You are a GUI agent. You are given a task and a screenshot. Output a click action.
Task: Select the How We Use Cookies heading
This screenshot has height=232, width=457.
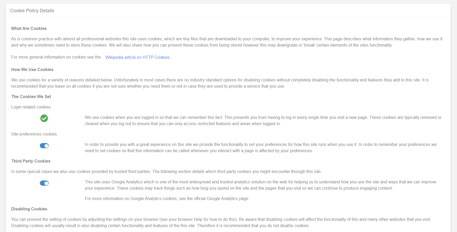click(x=32, y=69)
